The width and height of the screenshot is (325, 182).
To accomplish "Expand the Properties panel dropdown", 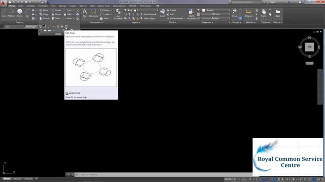I will point(208,22).
